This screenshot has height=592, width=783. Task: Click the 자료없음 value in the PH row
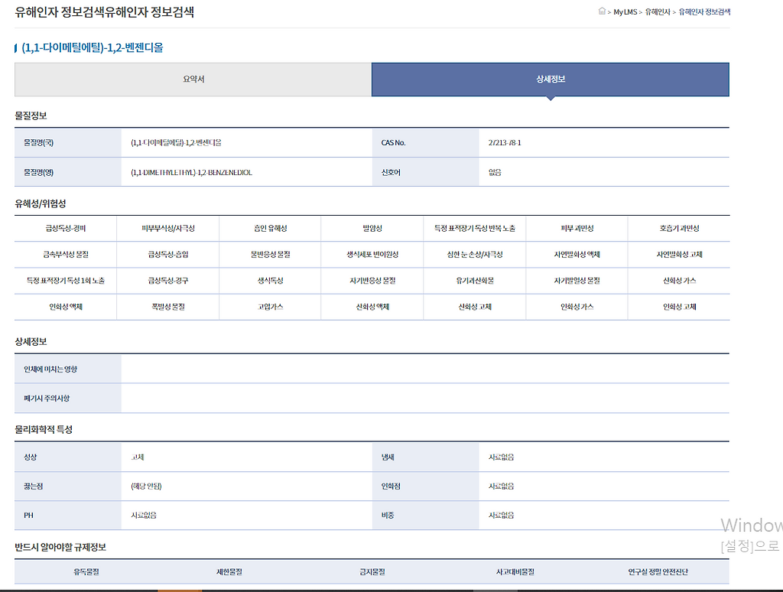click(144, 515)
